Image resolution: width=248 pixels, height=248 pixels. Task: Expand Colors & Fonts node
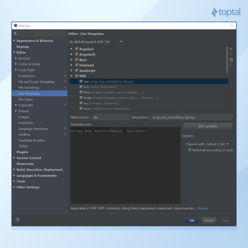pyautogui.click(x=16, y=64)
